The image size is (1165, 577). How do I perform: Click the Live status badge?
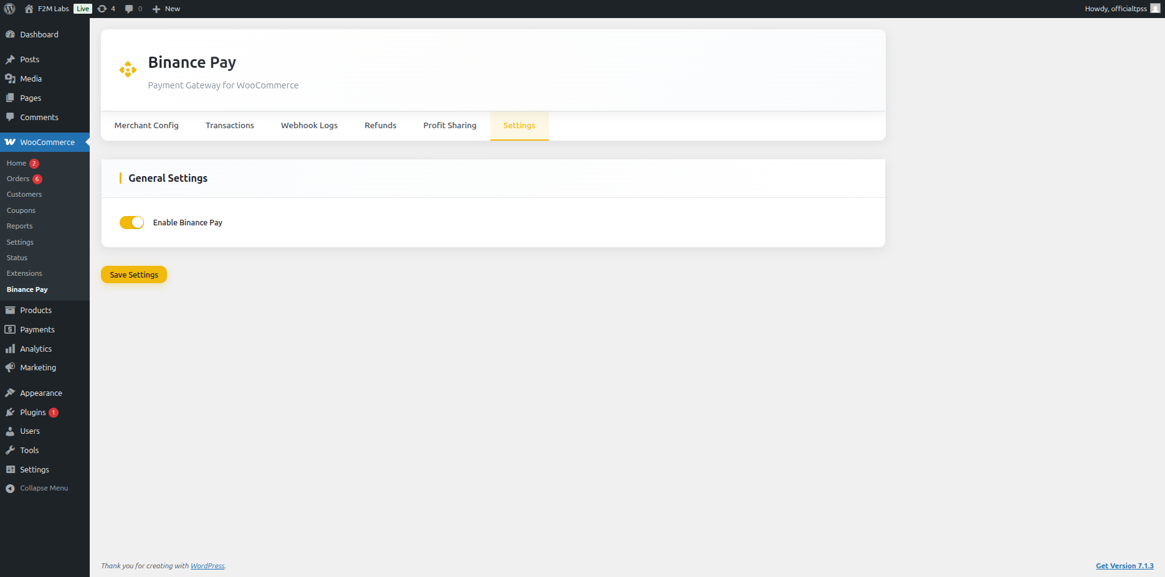coord(83,9)
